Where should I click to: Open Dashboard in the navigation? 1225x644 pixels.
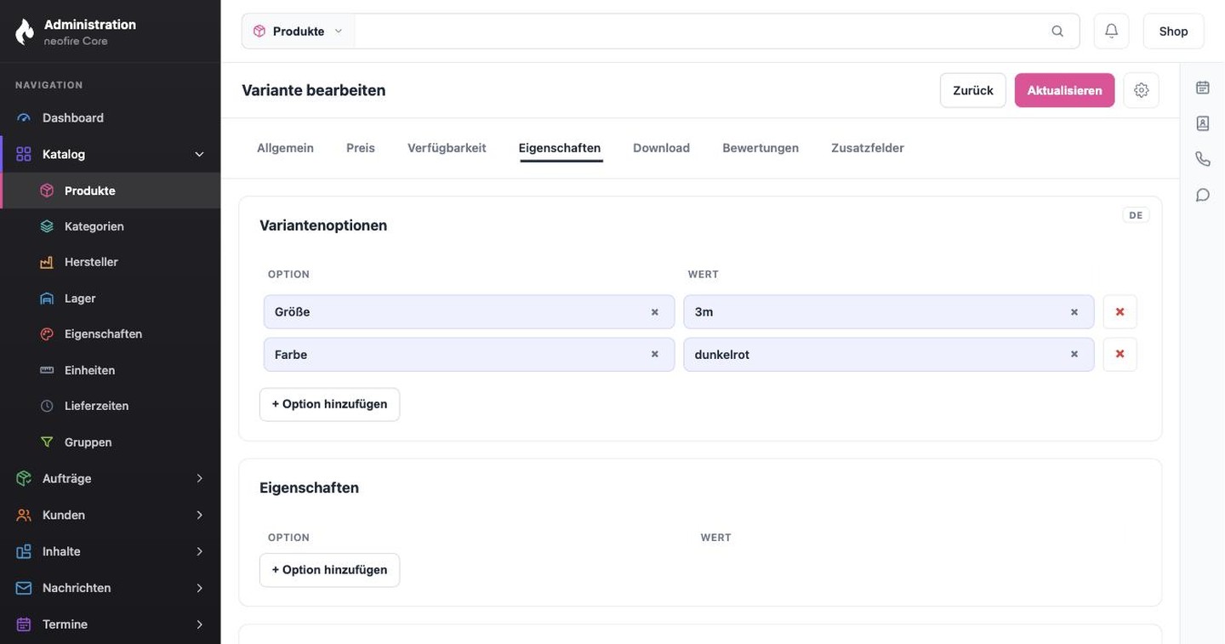tap(111, 117)
